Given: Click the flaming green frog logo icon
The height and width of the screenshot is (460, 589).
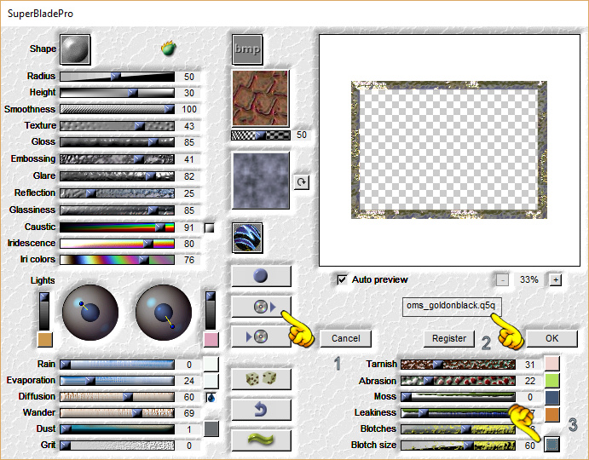Looking at the screenshot, I should (169, 48).
